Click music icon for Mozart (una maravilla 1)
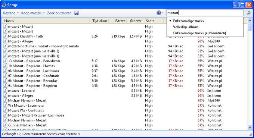 click(x=5, y=56)
